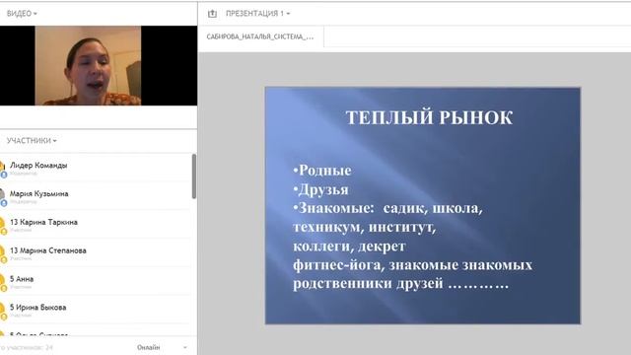
Task: Open the Онлайн status filter dropdown
Action: coord(162,347)
